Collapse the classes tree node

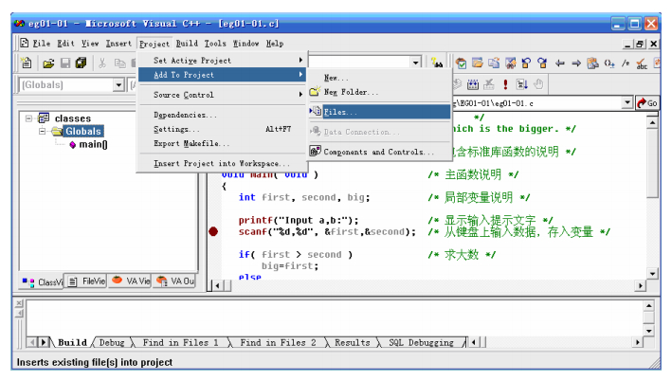click(29, 118)
